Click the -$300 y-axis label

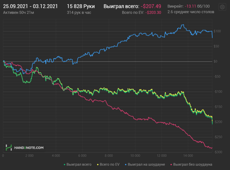[x=218, y=152]
